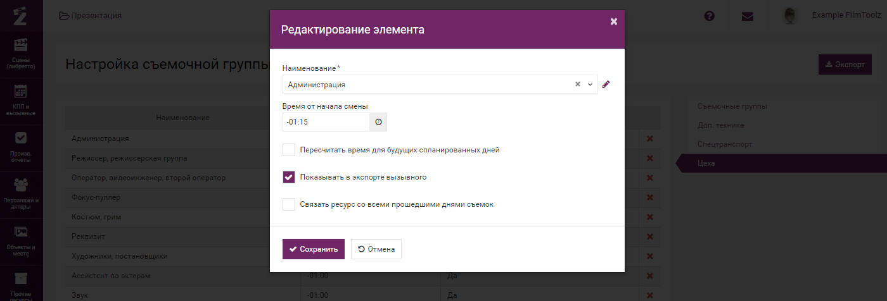Click the help question mark icon

710,16
